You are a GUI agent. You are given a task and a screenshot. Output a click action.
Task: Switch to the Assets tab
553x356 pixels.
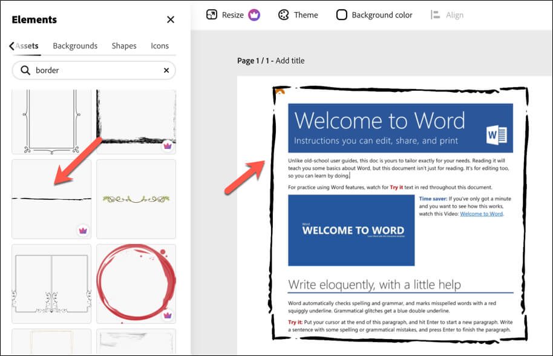pos(27,46)
